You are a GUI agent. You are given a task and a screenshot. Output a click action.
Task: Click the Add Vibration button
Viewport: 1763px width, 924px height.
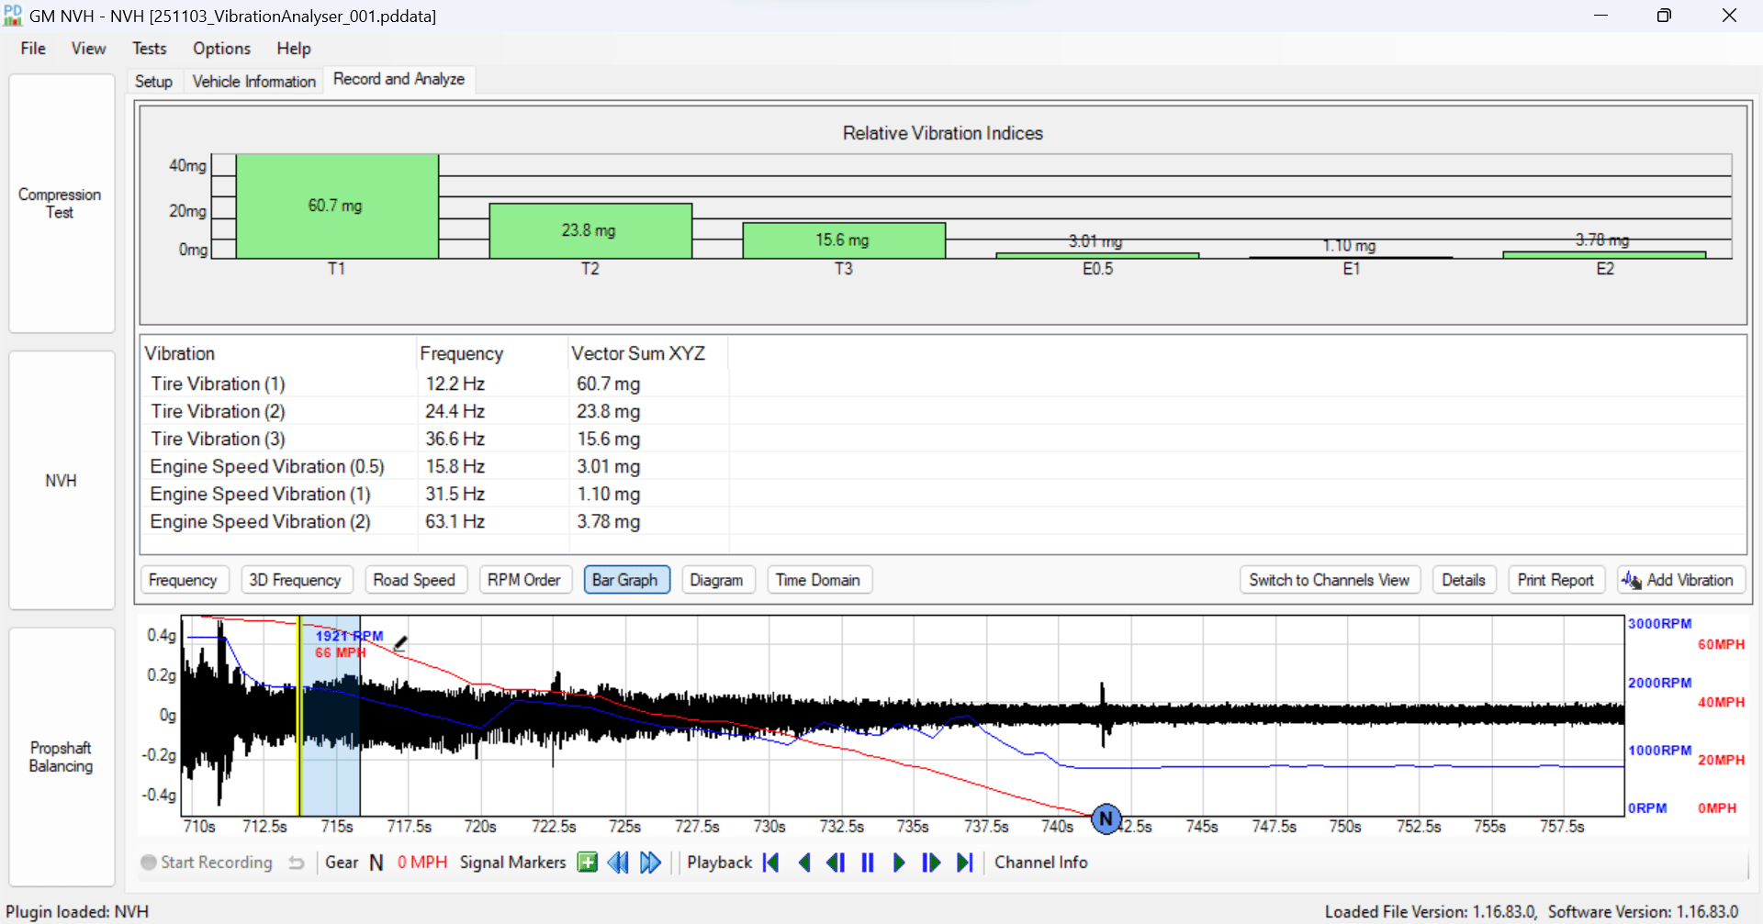1679,580
